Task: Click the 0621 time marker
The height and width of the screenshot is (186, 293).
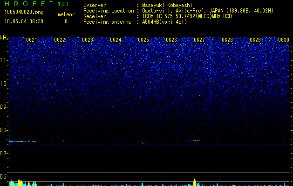Action: coord(31,40)
